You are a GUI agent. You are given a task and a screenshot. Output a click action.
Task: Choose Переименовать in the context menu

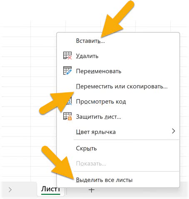(99, 71)
